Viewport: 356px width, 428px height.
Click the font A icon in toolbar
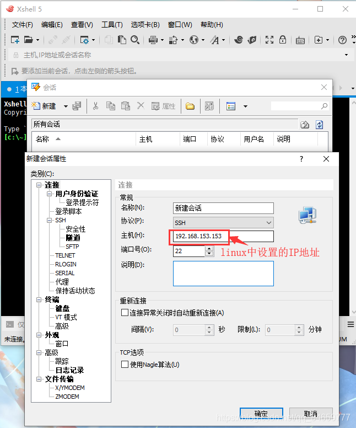pos(215,40)
